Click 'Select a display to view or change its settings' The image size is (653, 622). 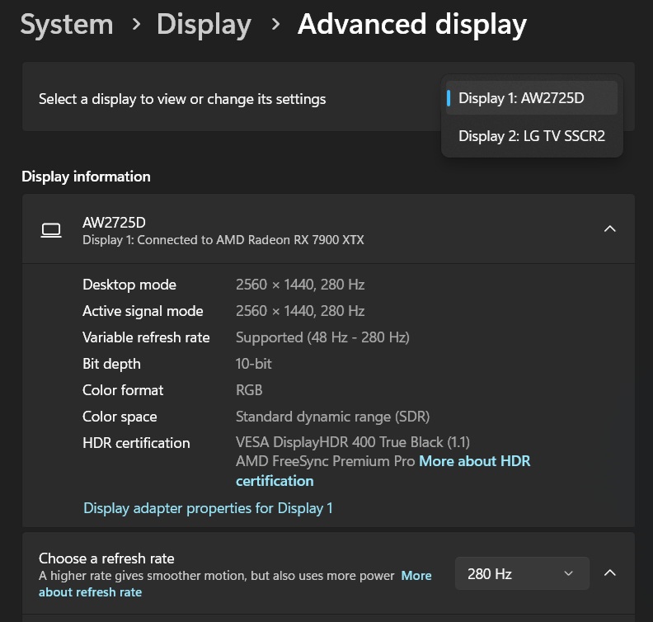[x=182, y=99]
